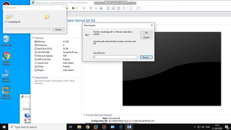Image resolution: width=231 pixels, height=130 pixels.
Task: Toggle the library sidebar view icon
Action: coord(108,8)
